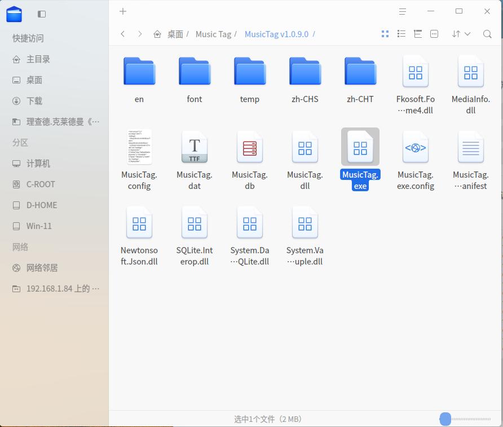The height and width of the screenshot is (427, 503).
Task: Adjust the icon size zoom slider
Action: tap(465, 419)
